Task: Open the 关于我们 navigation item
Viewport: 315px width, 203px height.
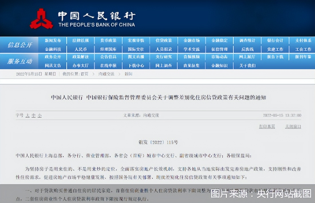Action: tap(247, 65)
